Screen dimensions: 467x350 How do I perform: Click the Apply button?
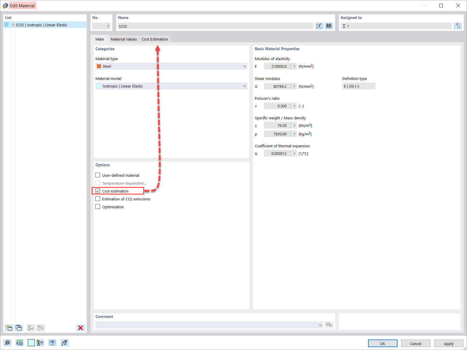(x=449, y=343)
